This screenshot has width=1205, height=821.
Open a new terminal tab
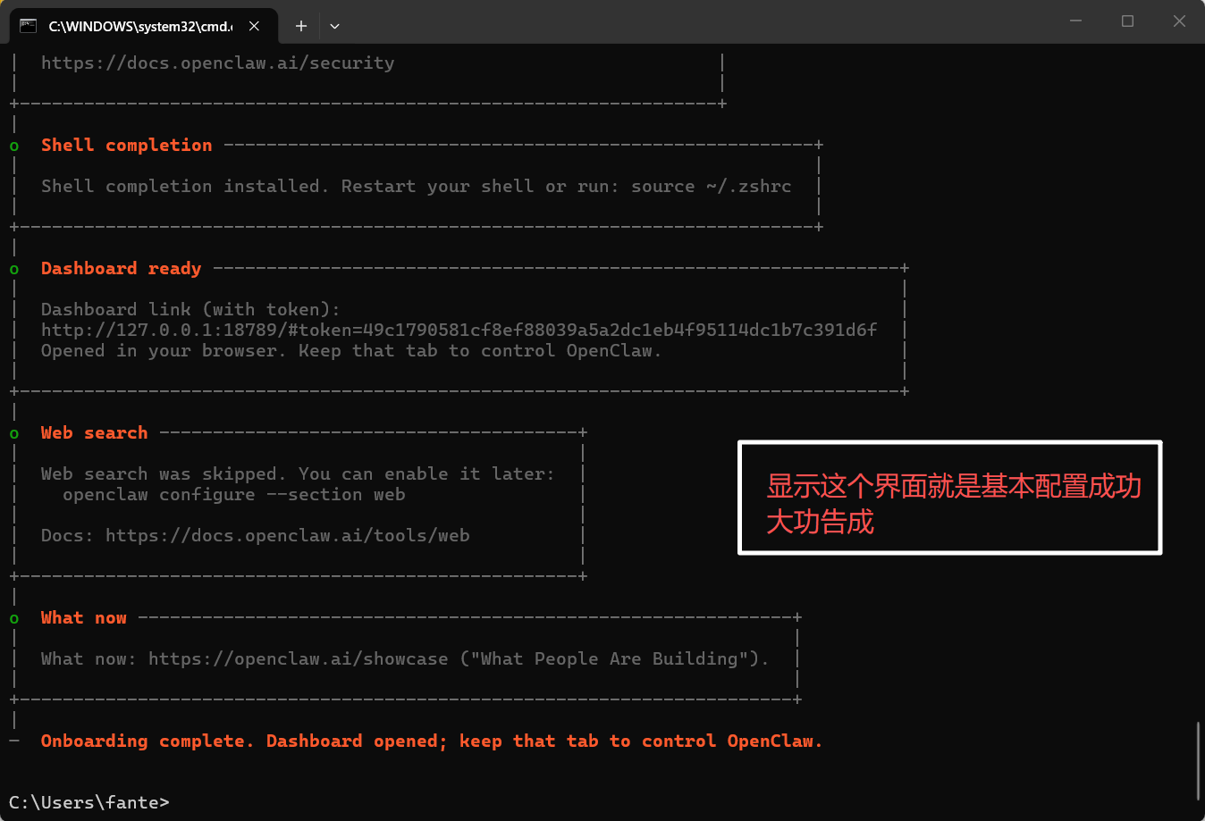[301, 26]
